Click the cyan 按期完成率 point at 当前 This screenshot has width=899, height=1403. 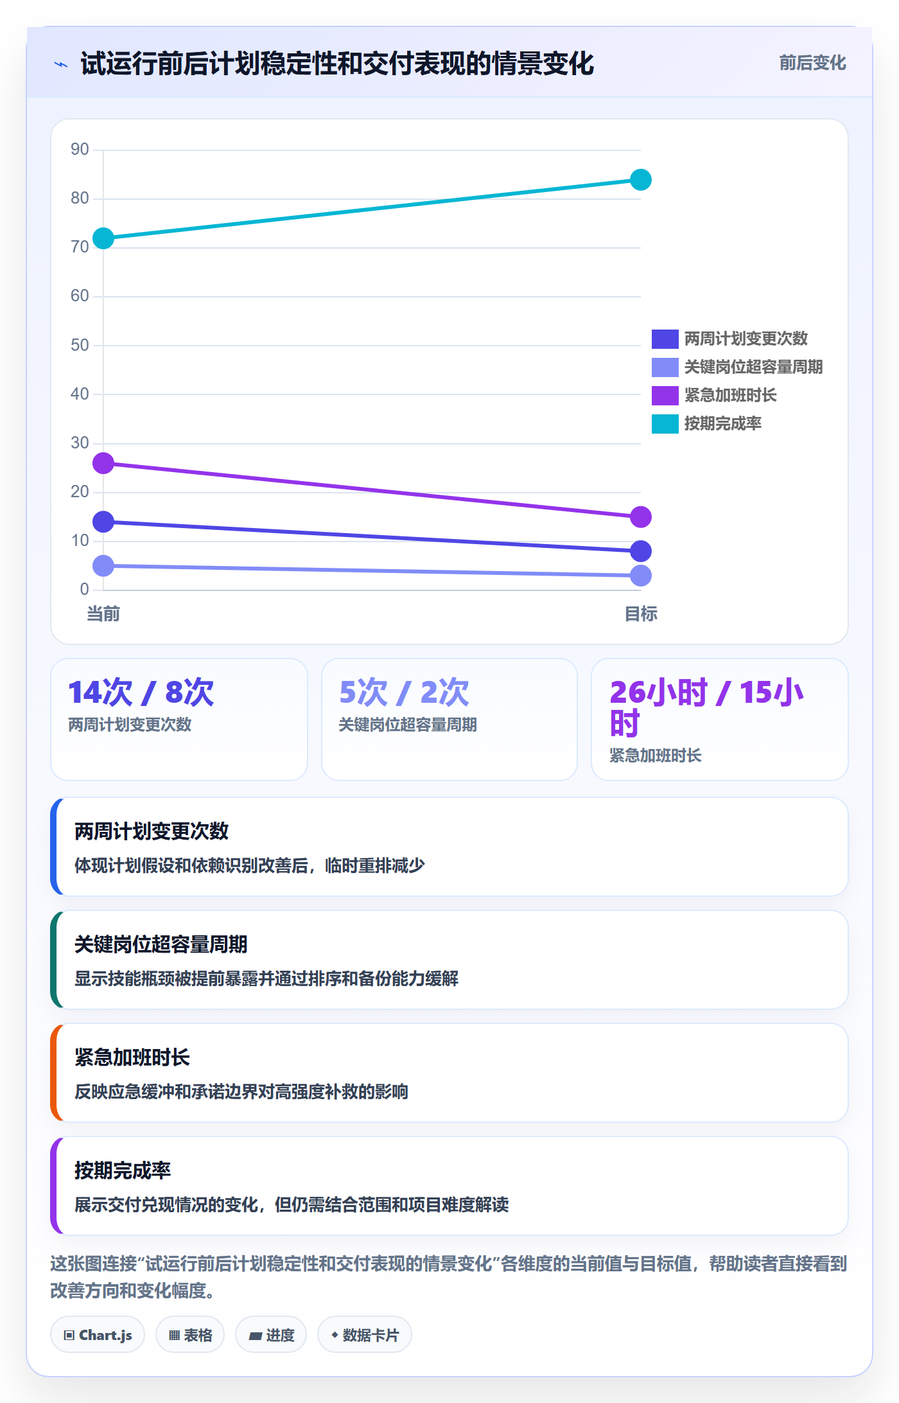(103, 238)
